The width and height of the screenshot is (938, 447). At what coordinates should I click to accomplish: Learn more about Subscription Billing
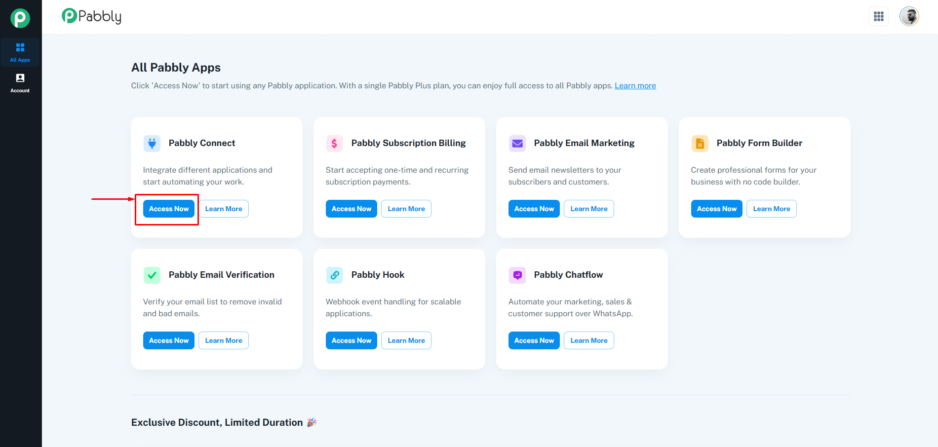[406, 209]
